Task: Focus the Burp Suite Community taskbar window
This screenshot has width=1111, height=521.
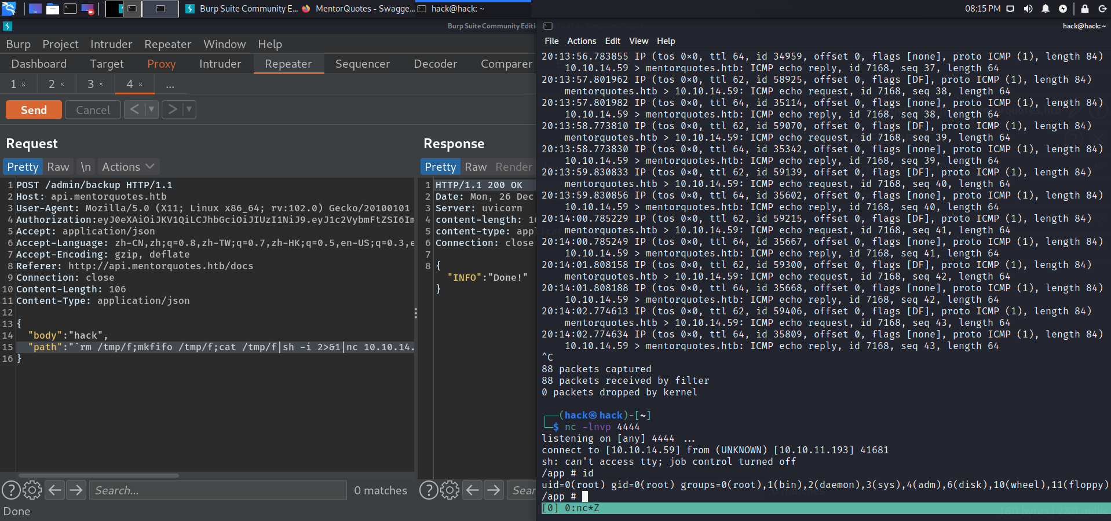Action: (x=242, y=9)
